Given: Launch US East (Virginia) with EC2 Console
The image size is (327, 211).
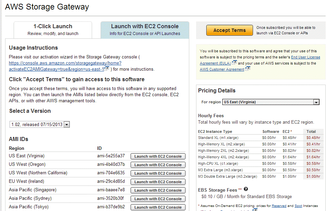Looking at the screenshot, I should (x=158, y=156).
